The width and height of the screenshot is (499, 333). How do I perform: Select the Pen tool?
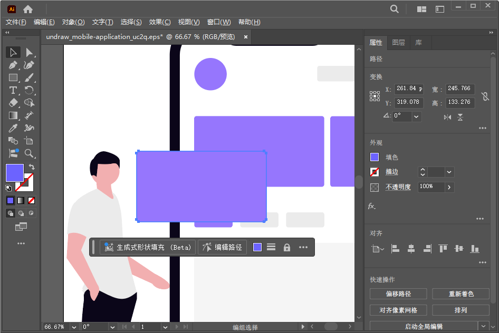(x=13, y=65)
